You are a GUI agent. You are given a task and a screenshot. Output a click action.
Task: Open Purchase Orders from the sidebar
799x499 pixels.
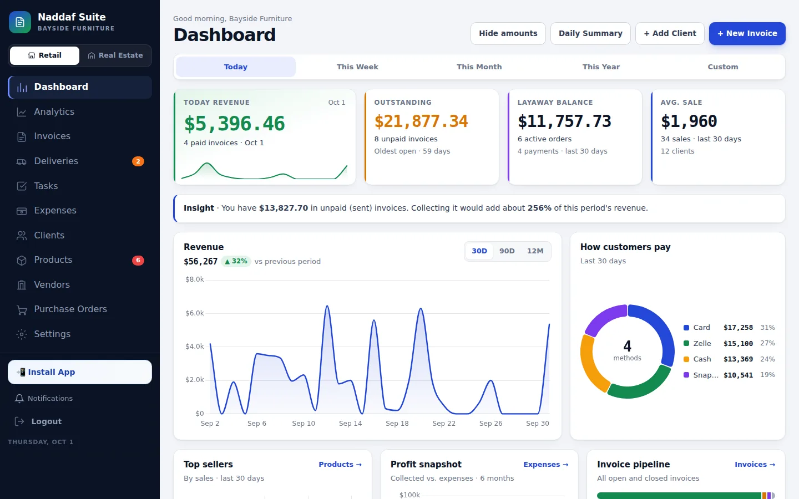(x=80, y=309)
